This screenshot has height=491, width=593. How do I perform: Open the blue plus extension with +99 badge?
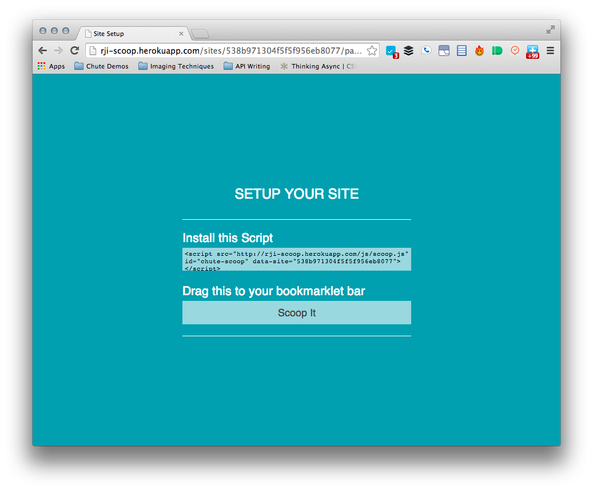pos(532,52)
